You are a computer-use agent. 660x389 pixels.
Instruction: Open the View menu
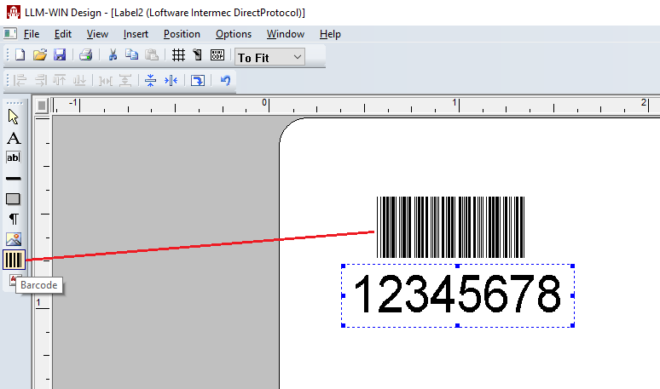point(97,34)
